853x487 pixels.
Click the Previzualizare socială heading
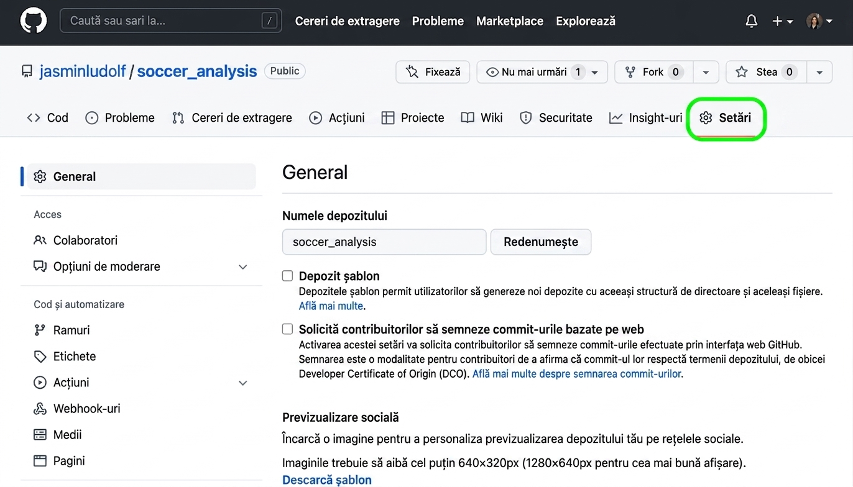point(341,417)
